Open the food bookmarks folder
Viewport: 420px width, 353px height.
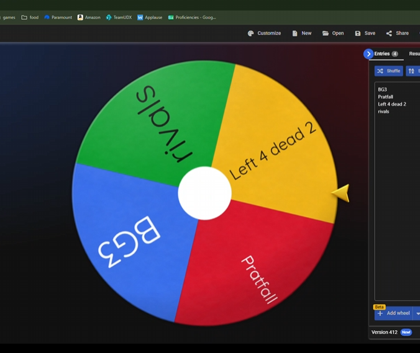click(x=30, y=17)
